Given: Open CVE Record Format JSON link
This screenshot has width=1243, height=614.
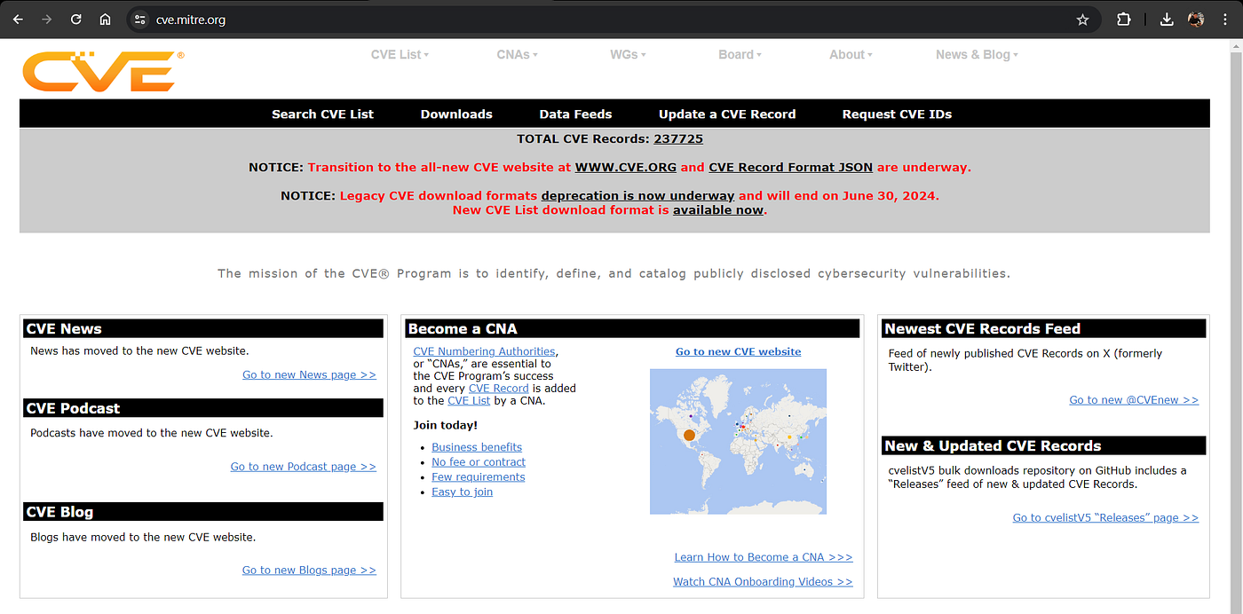Looking at the screenshot, I should pyautogui.click(x=790, y=167).
